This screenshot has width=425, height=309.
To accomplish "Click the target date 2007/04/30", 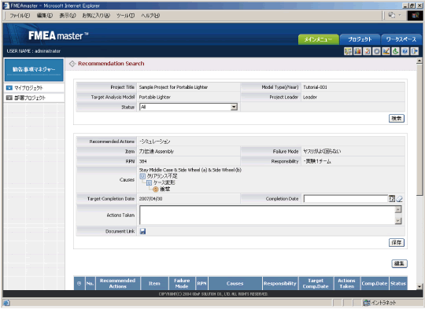I will [x=150, y=199].
